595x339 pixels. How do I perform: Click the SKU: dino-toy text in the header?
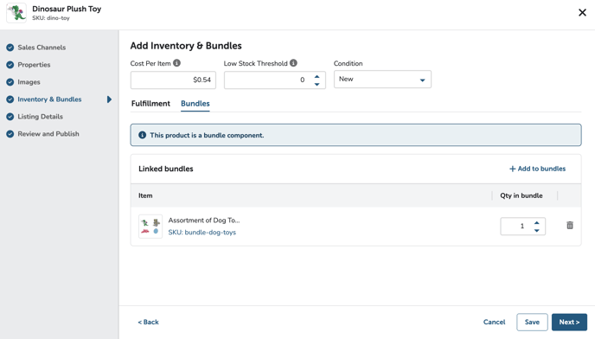pos(51,18)
